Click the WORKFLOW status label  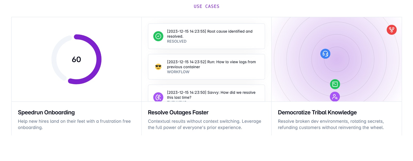(178, 72)
